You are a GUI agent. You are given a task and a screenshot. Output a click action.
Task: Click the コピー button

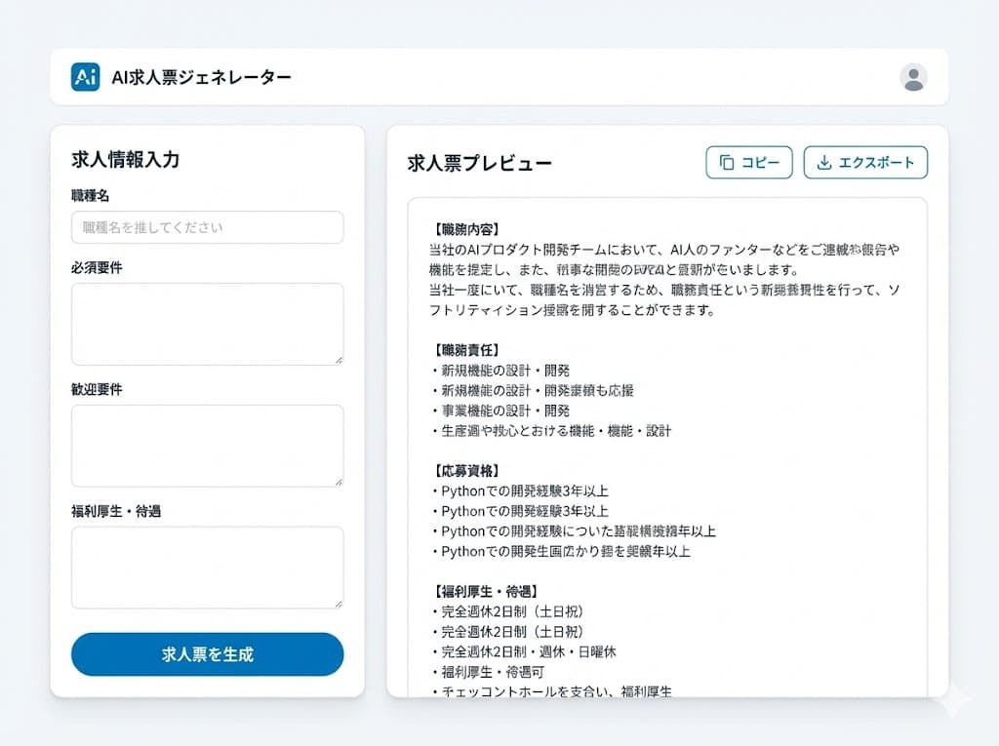point(748,162)
